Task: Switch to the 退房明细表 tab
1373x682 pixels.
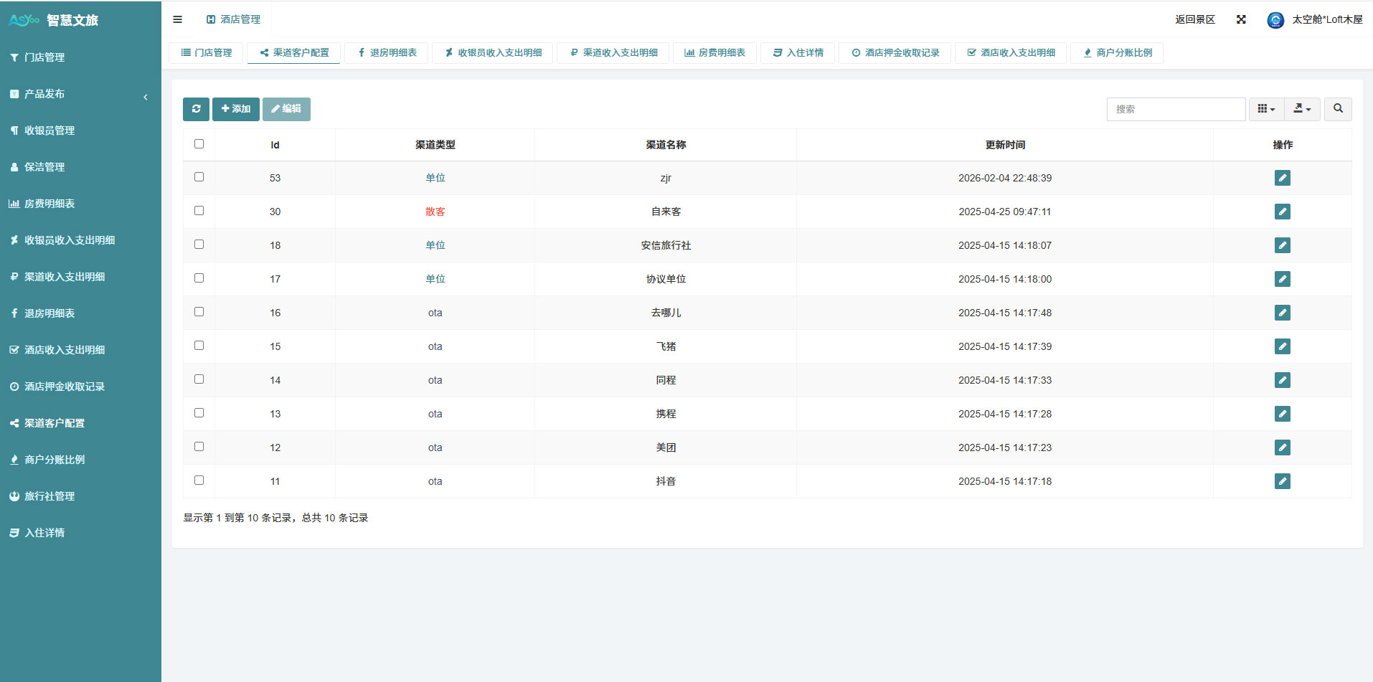Action: [387, 53]
